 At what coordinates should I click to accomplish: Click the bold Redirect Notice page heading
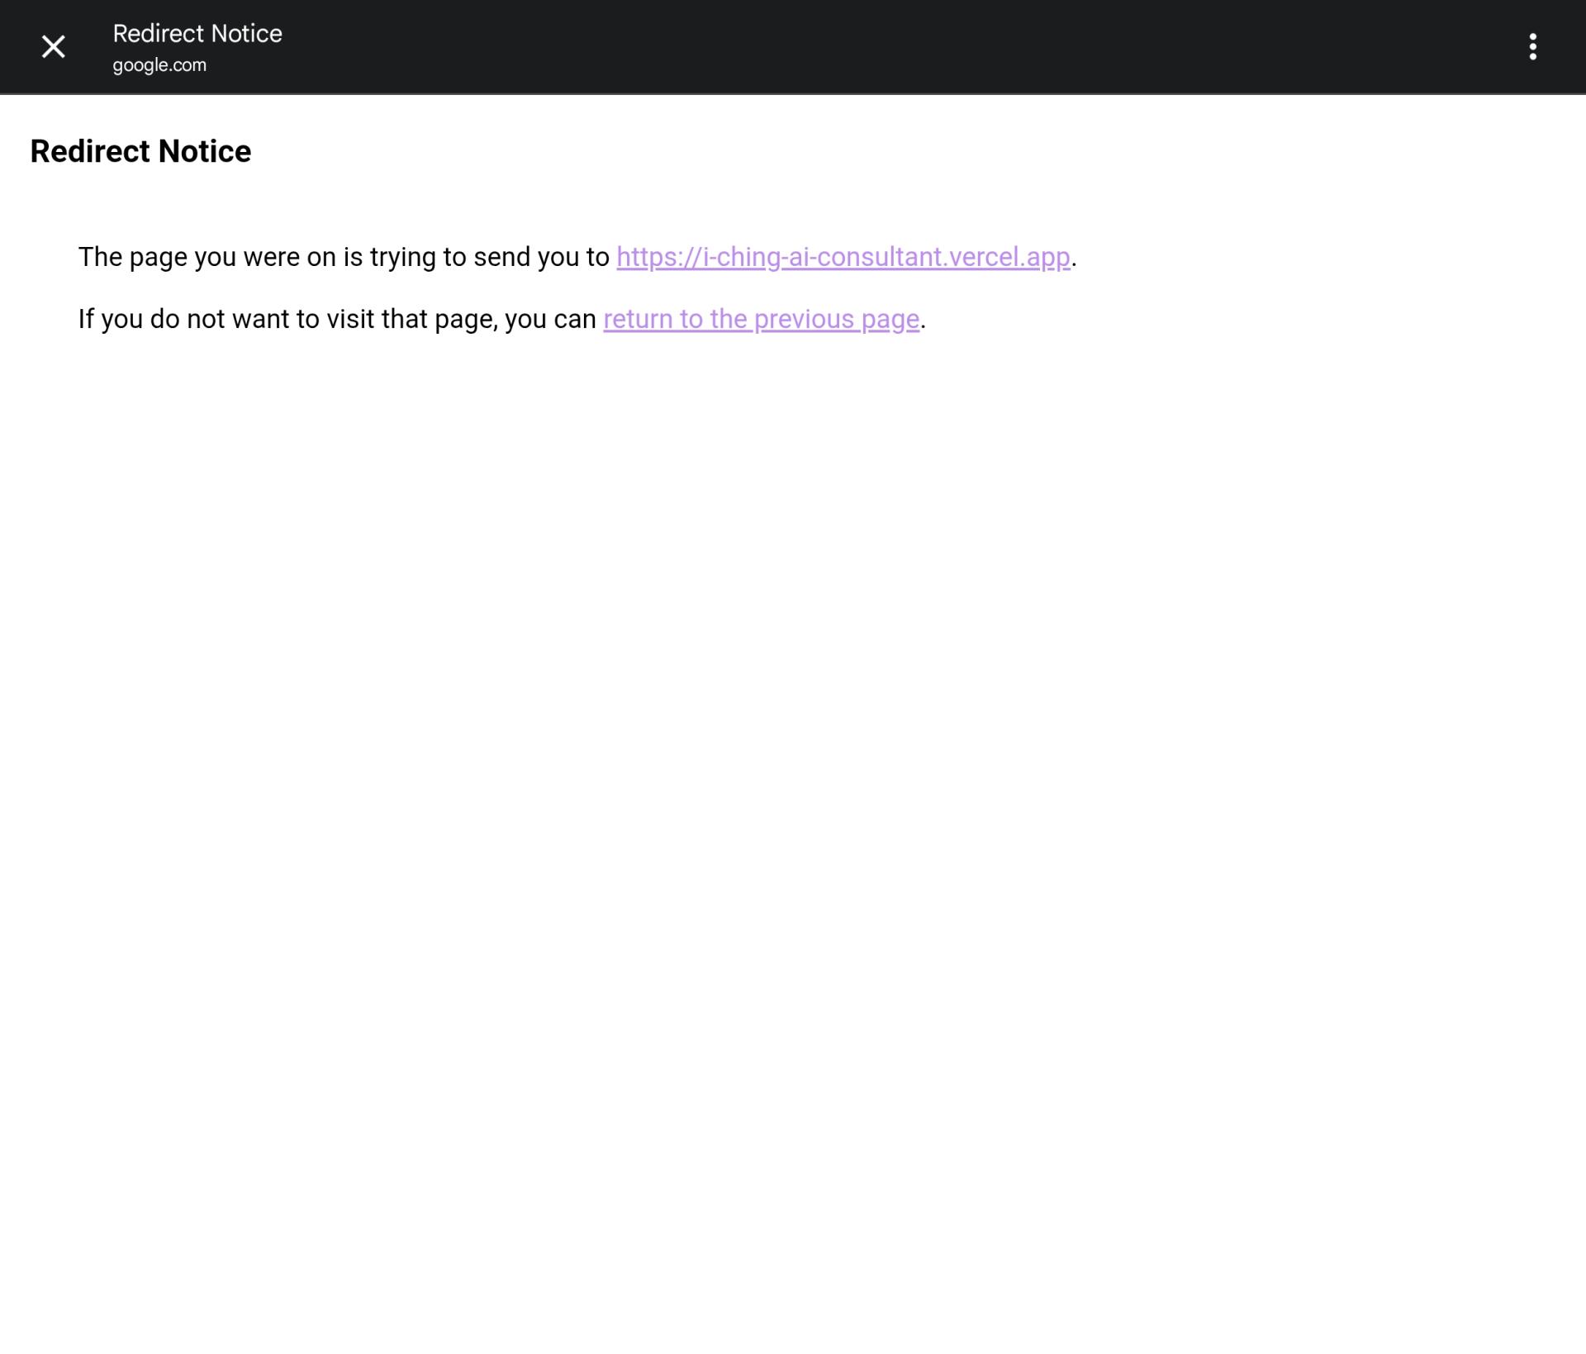[140, 151]
